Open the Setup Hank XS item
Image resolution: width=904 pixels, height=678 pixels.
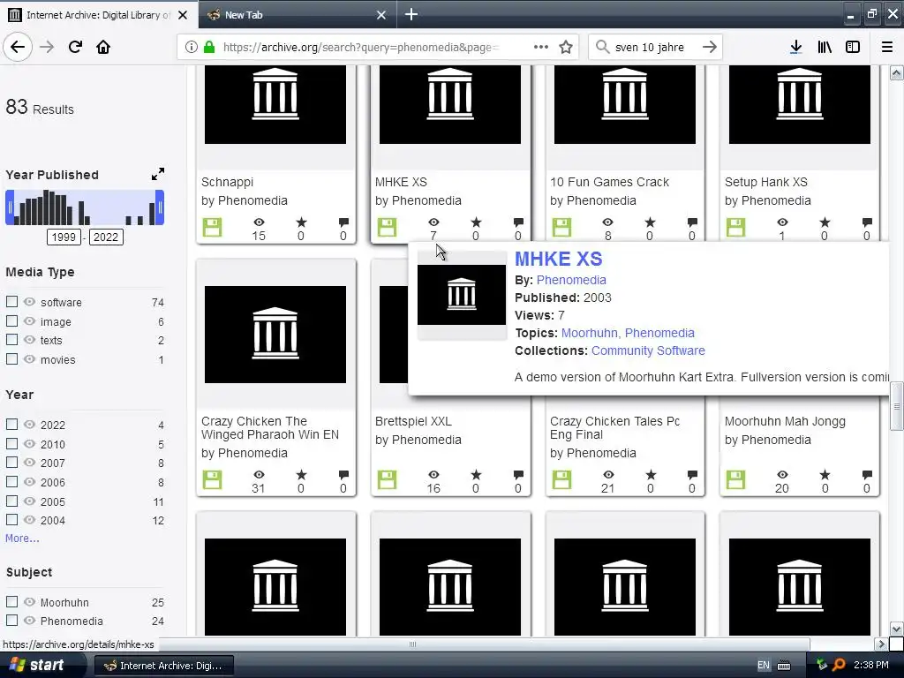(765, 182)
